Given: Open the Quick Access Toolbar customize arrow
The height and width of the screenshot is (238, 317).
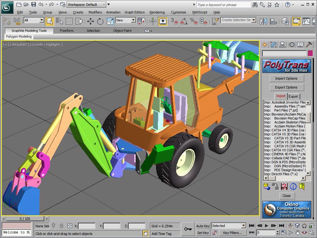Looking at the screenshot, I should [x=108, y=4].
